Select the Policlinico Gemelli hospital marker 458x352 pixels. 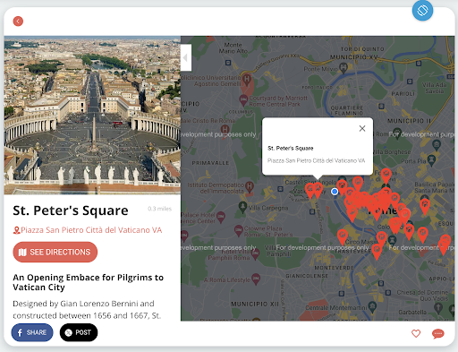(247, 80)
